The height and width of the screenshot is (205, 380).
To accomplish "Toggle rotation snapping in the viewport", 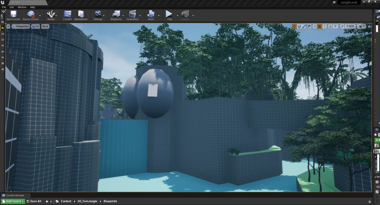I will click(330, 27).
